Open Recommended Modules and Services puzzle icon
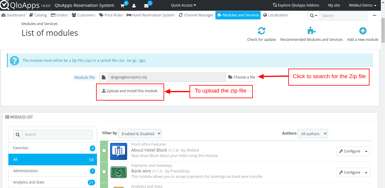 click(312, 31)
